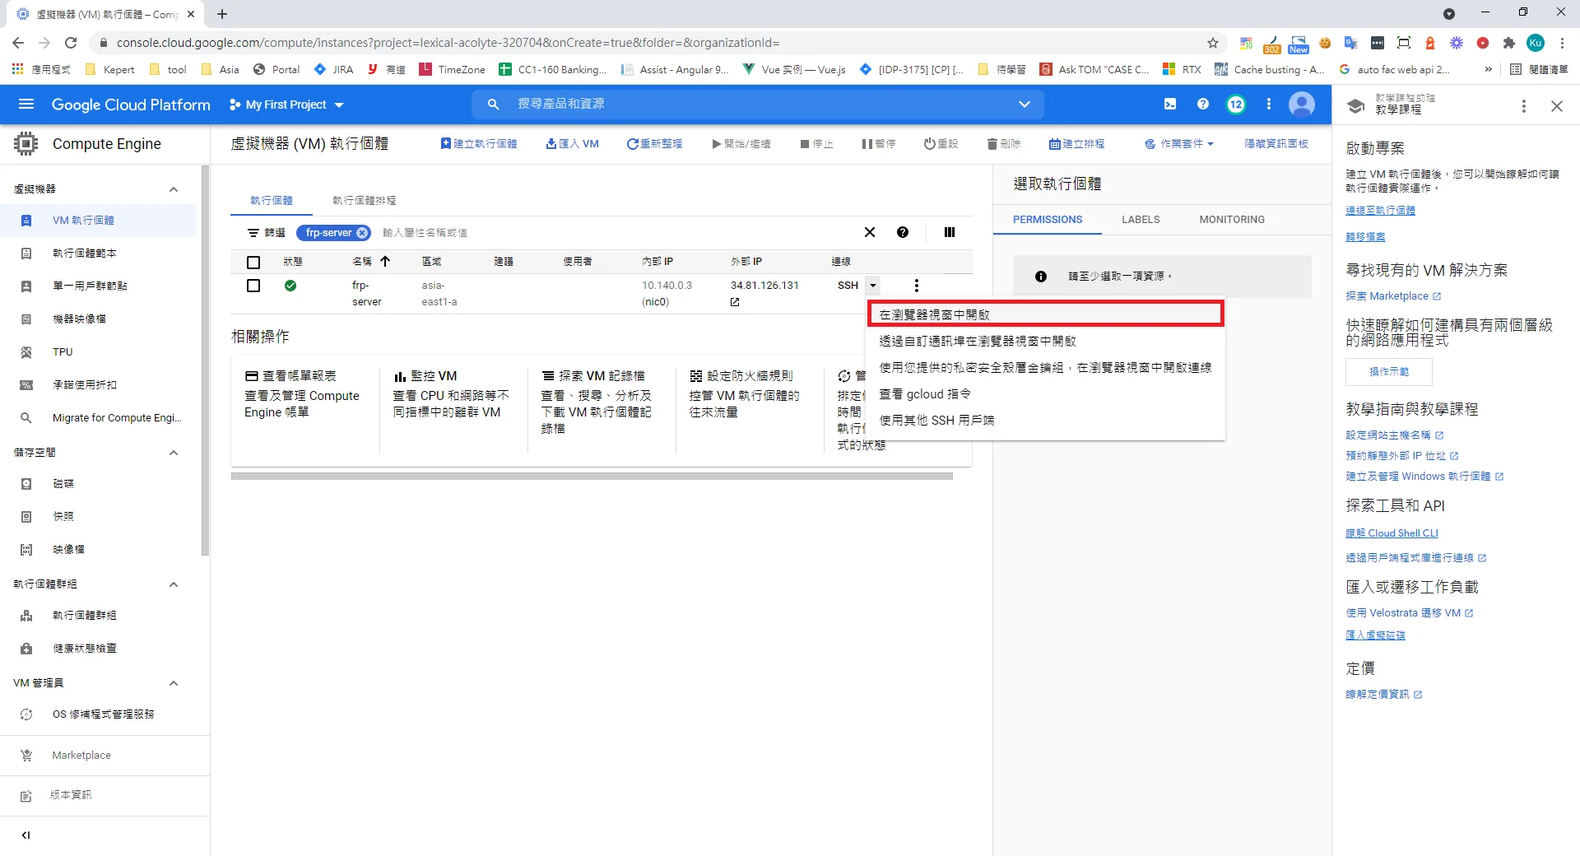Screen dimensions: 1580x856
Task: Clear all filters with the X icon
Action: [x=869, y=233]
